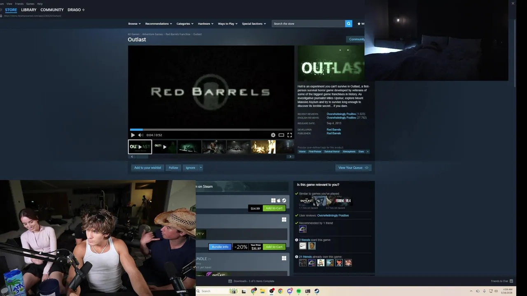Mute the trailer volume speaker icon
Viewport: 527px width, 296px height.
click(x=140, y=135)
